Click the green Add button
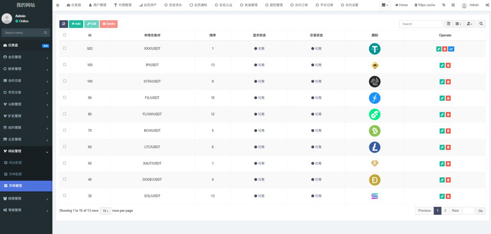491x234 pixels. pyautogui.click(x=76, y=24)
